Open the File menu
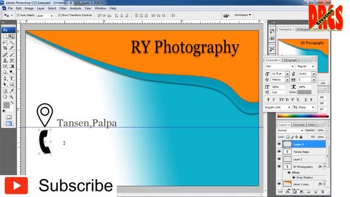 (x=10, y=8)
